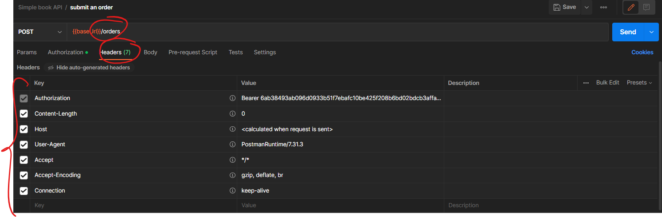Image resolution: width=662 pixels, height=217 pixels.
Task: Click the info icon for Accept-Encoding
Action: tap(232, 175)
